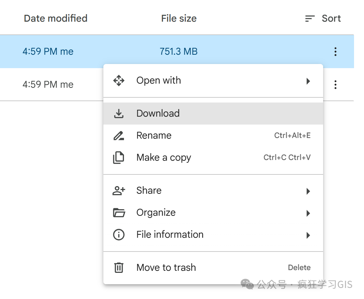The height and width of the screenshot is (299, 364).
Task: Click the Organize folder icon
Action: coord(119,213)
